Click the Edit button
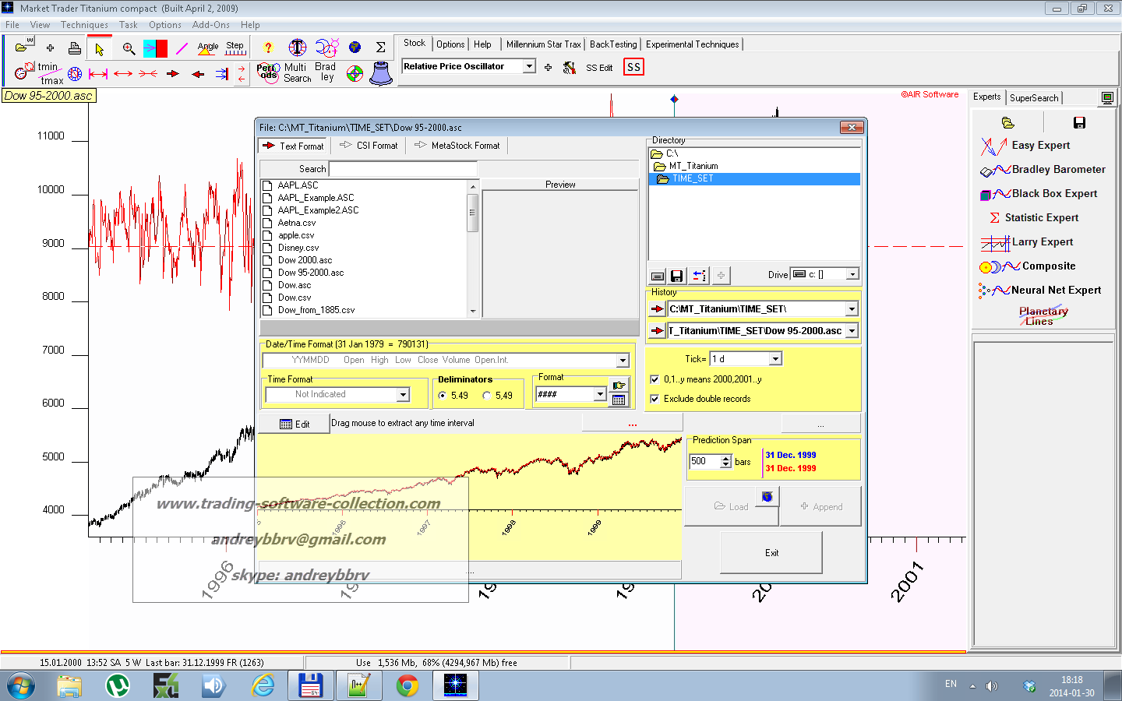This screenshot has height=701, width=1122. click(x=295, y=424)
